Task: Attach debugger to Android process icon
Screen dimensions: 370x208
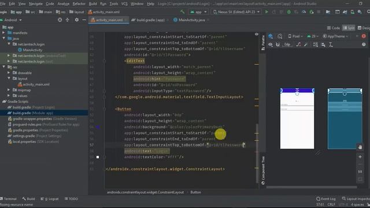Action: pos(312,12)
